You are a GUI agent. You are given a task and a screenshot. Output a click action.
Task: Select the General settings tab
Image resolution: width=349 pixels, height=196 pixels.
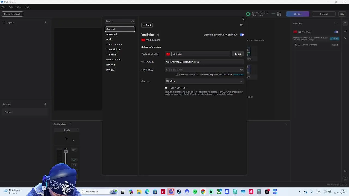pos(120,29)
